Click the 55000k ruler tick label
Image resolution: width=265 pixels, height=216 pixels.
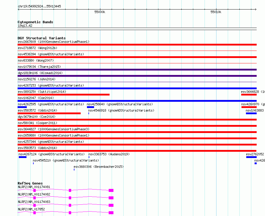100,12
